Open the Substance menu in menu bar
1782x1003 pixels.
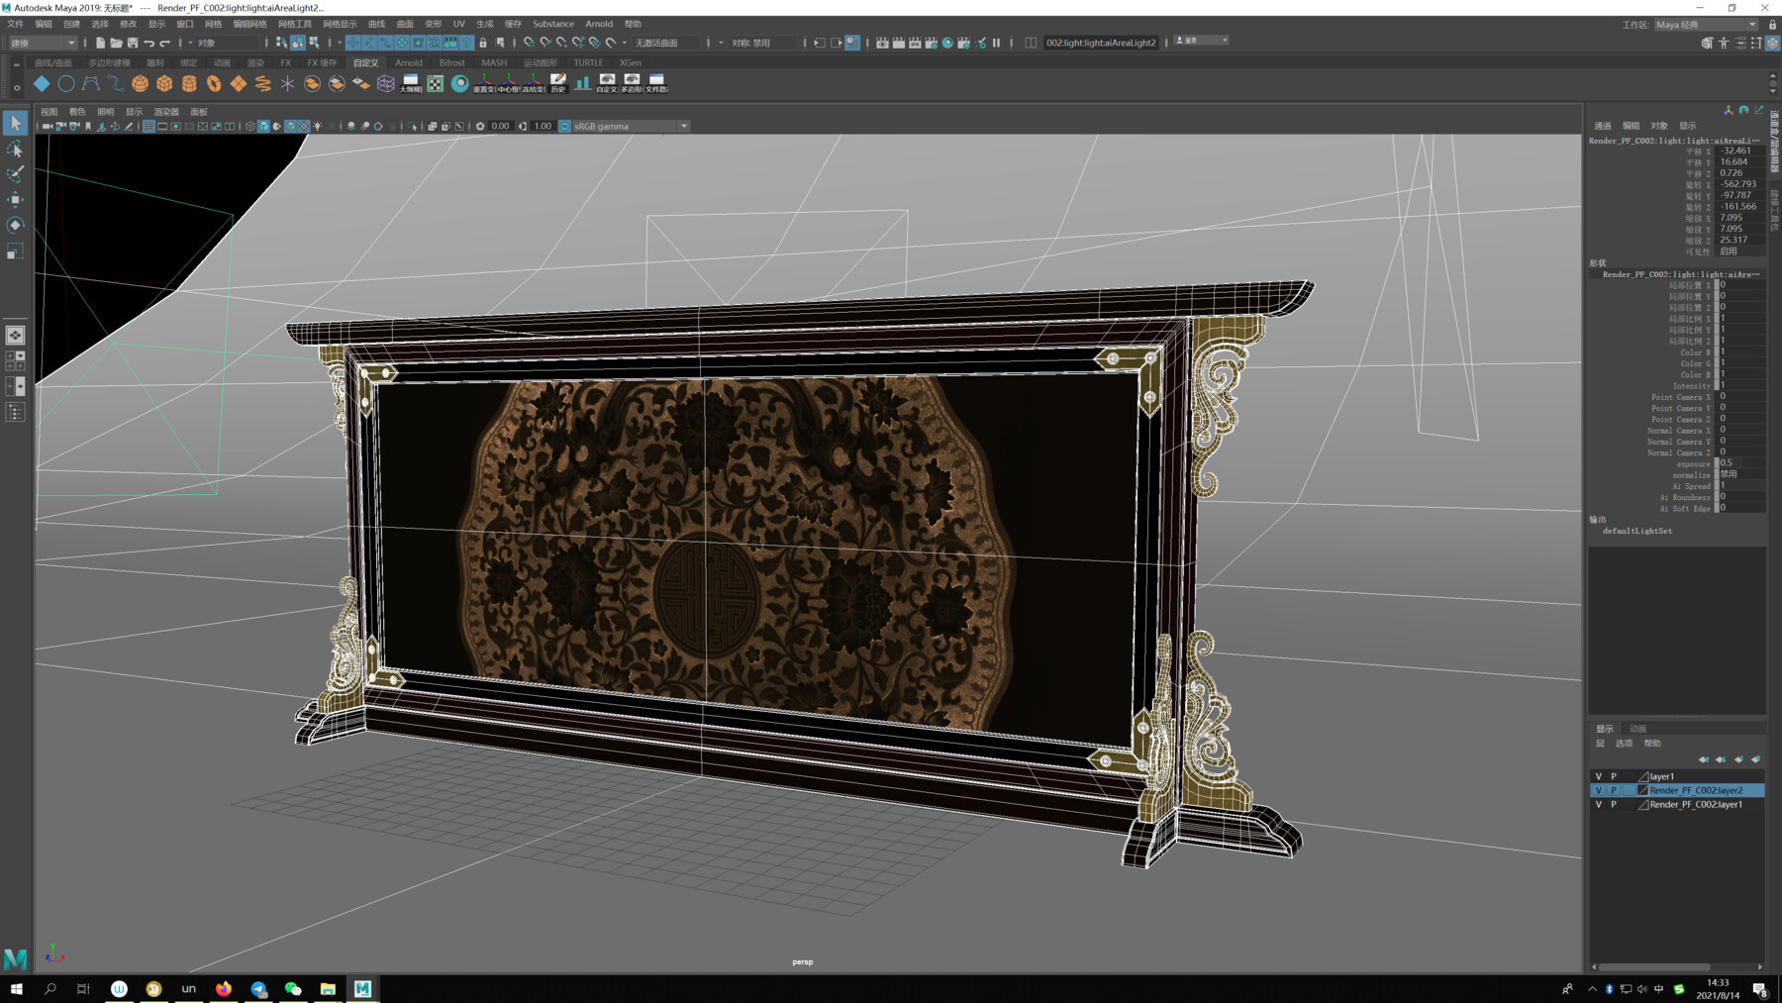(552, 23)
